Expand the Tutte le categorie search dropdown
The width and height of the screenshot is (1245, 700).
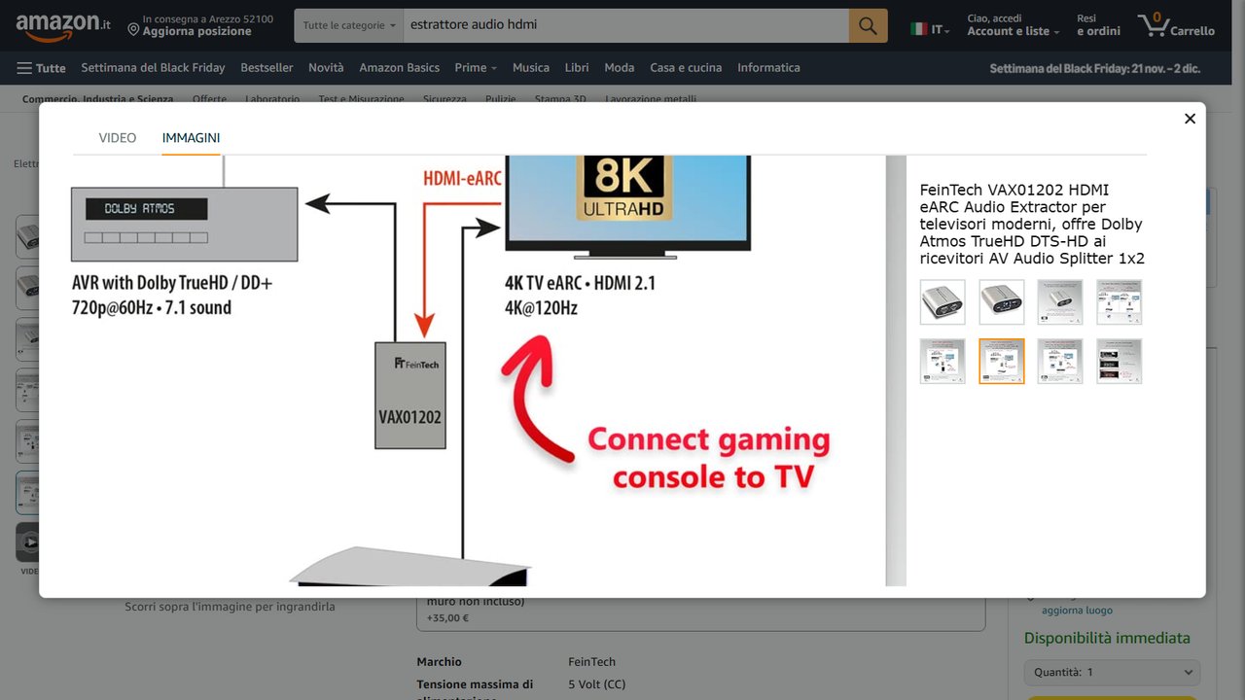pos(349,25)
